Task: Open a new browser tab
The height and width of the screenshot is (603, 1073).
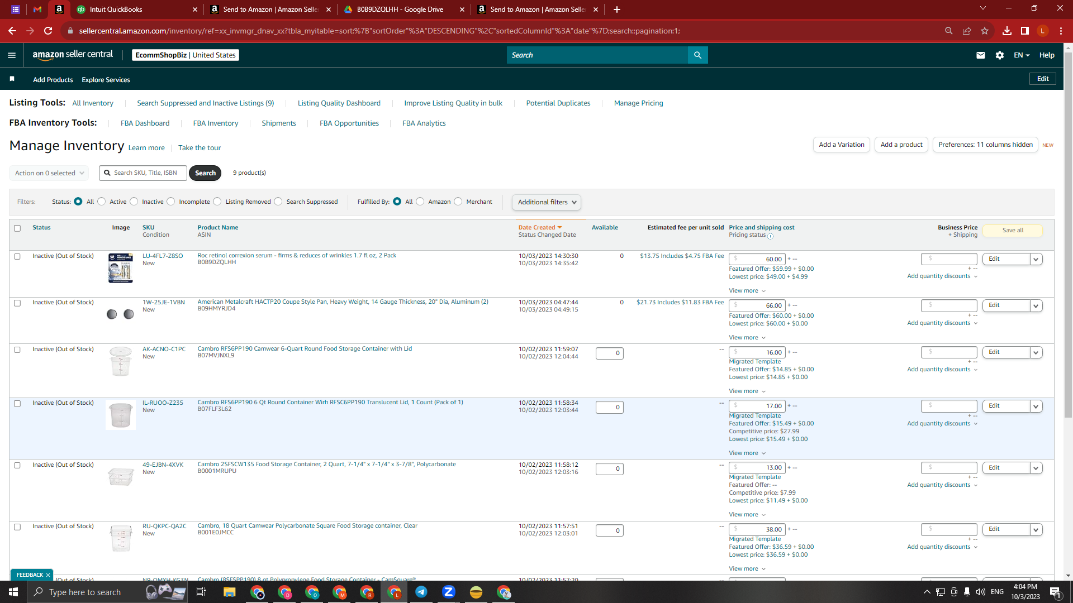Action: pos(617,9)
